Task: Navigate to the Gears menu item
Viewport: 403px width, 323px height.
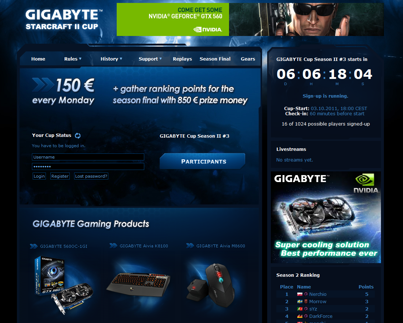Action: [x=248, y=59]
